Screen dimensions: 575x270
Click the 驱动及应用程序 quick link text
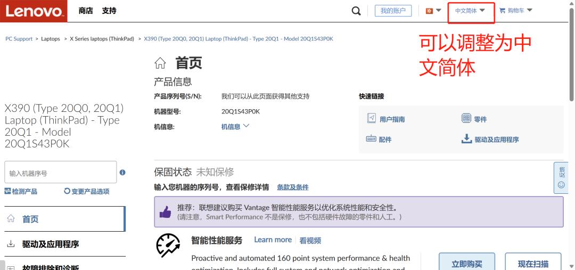pos(497,140)
